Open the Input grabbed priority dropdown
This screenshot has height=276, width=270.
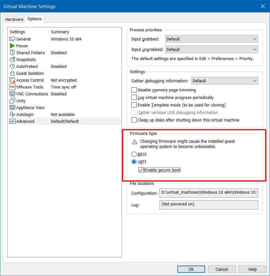click(211, 39)
